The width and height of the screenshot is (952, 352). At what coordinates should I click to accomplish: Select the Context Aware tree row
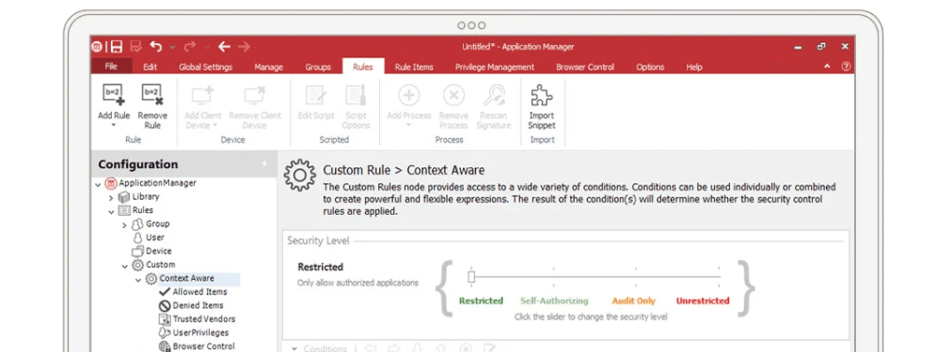[x=192, y=278]
